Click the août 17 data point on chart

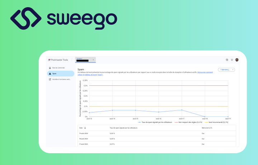(x=182, y=110)
